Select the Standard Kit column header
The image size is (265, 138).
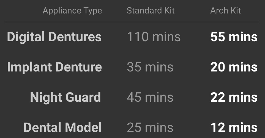[151, 11]
